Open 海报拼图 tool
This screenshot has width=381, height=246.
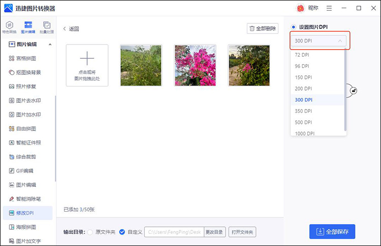click(x=22, y=227)
